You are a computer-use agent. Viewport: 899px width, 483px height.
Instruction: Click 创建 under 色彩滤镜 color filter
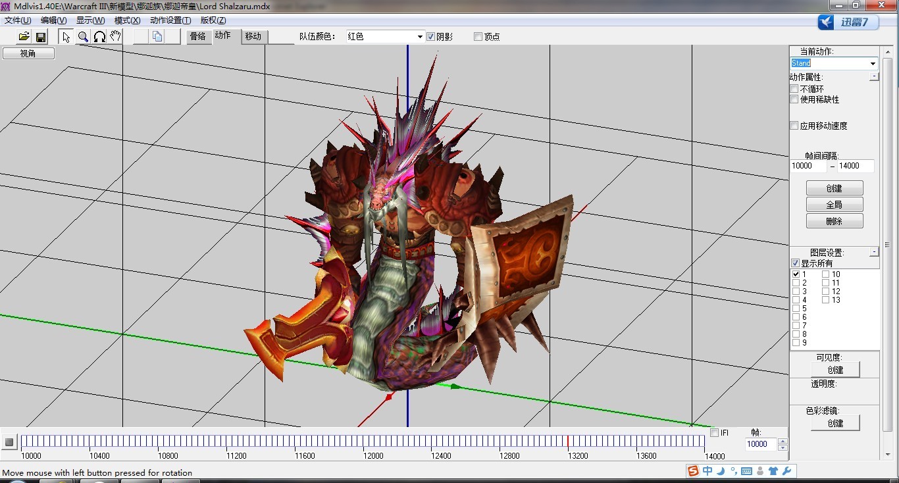click(835, 423)
